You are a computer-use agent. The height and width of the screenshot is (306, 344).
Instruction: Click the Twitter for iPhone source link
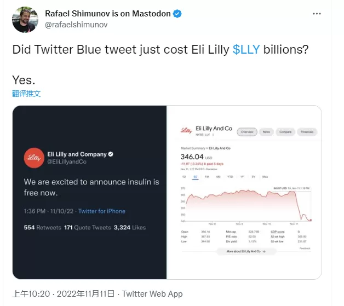(102, 211)
